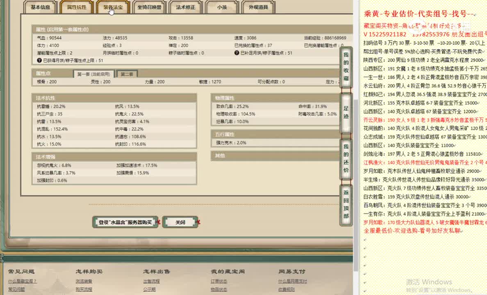
Task: Open the 足迹 side button
Action: (346, 113)
